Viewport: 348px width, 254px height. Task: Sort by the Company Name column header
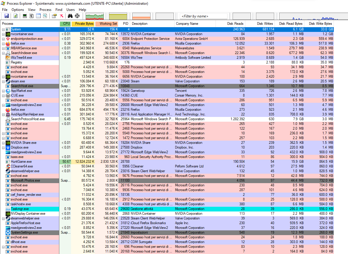[195, 24]
